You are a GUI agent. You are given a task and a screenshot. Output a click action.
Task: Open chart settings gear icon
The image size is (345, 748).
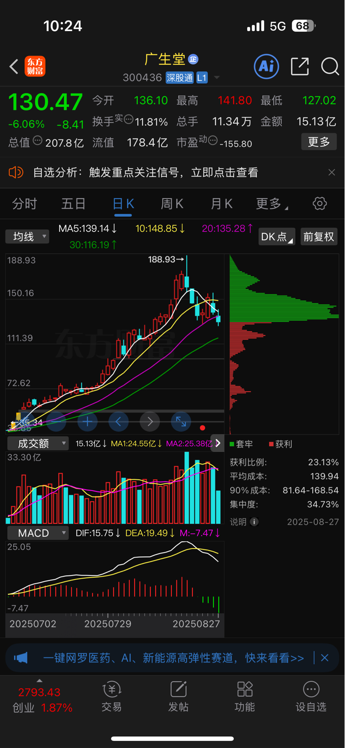tap(319, 204)
